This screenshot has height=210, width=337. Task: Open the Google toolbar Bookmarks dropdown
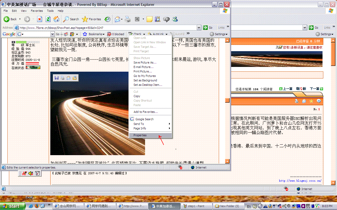(x=94, y=34)
